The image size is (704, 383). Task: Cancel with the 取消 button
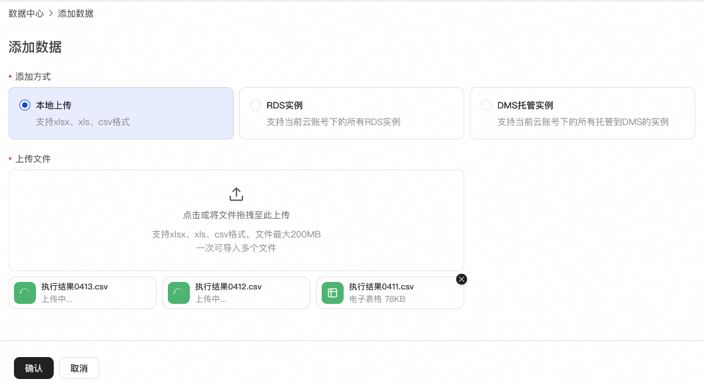(x=79, y=368)
